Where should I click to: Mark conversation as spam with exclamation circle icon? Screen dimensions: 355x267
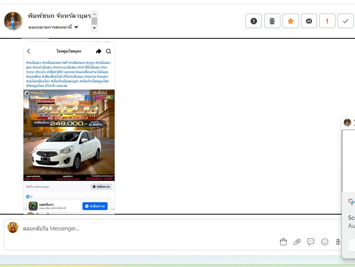tap(254, 21)
